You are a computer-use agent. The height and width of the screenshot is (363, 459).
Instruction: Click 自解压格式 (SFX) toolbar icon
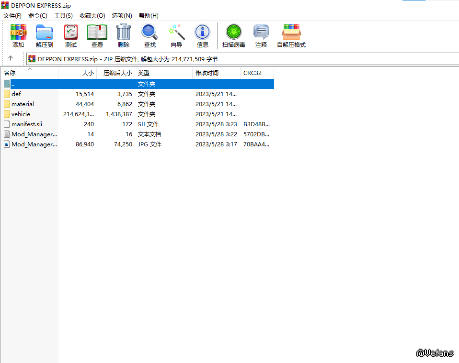point(291,36)
